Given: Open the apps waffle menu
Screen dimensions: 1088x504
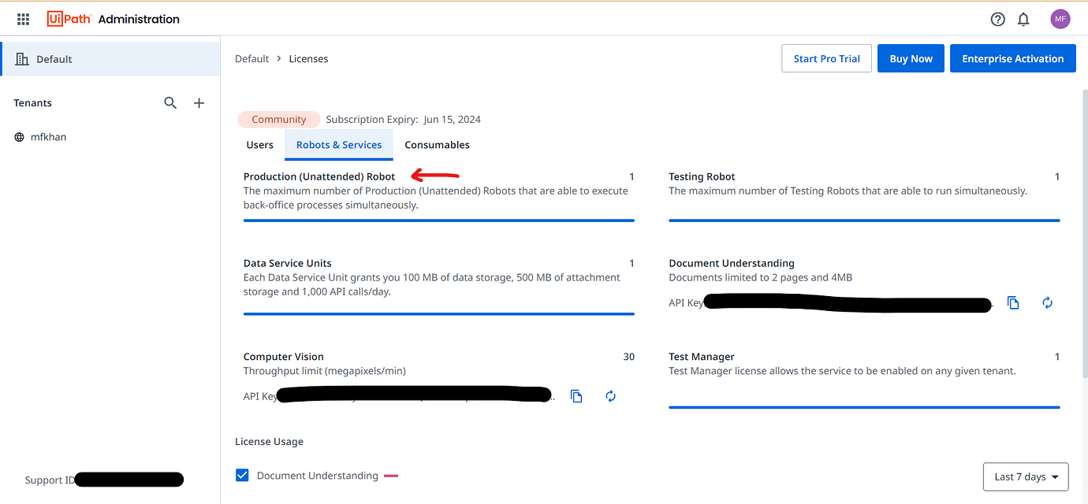Looking at the screenshot, I should (x=22, y=18).
